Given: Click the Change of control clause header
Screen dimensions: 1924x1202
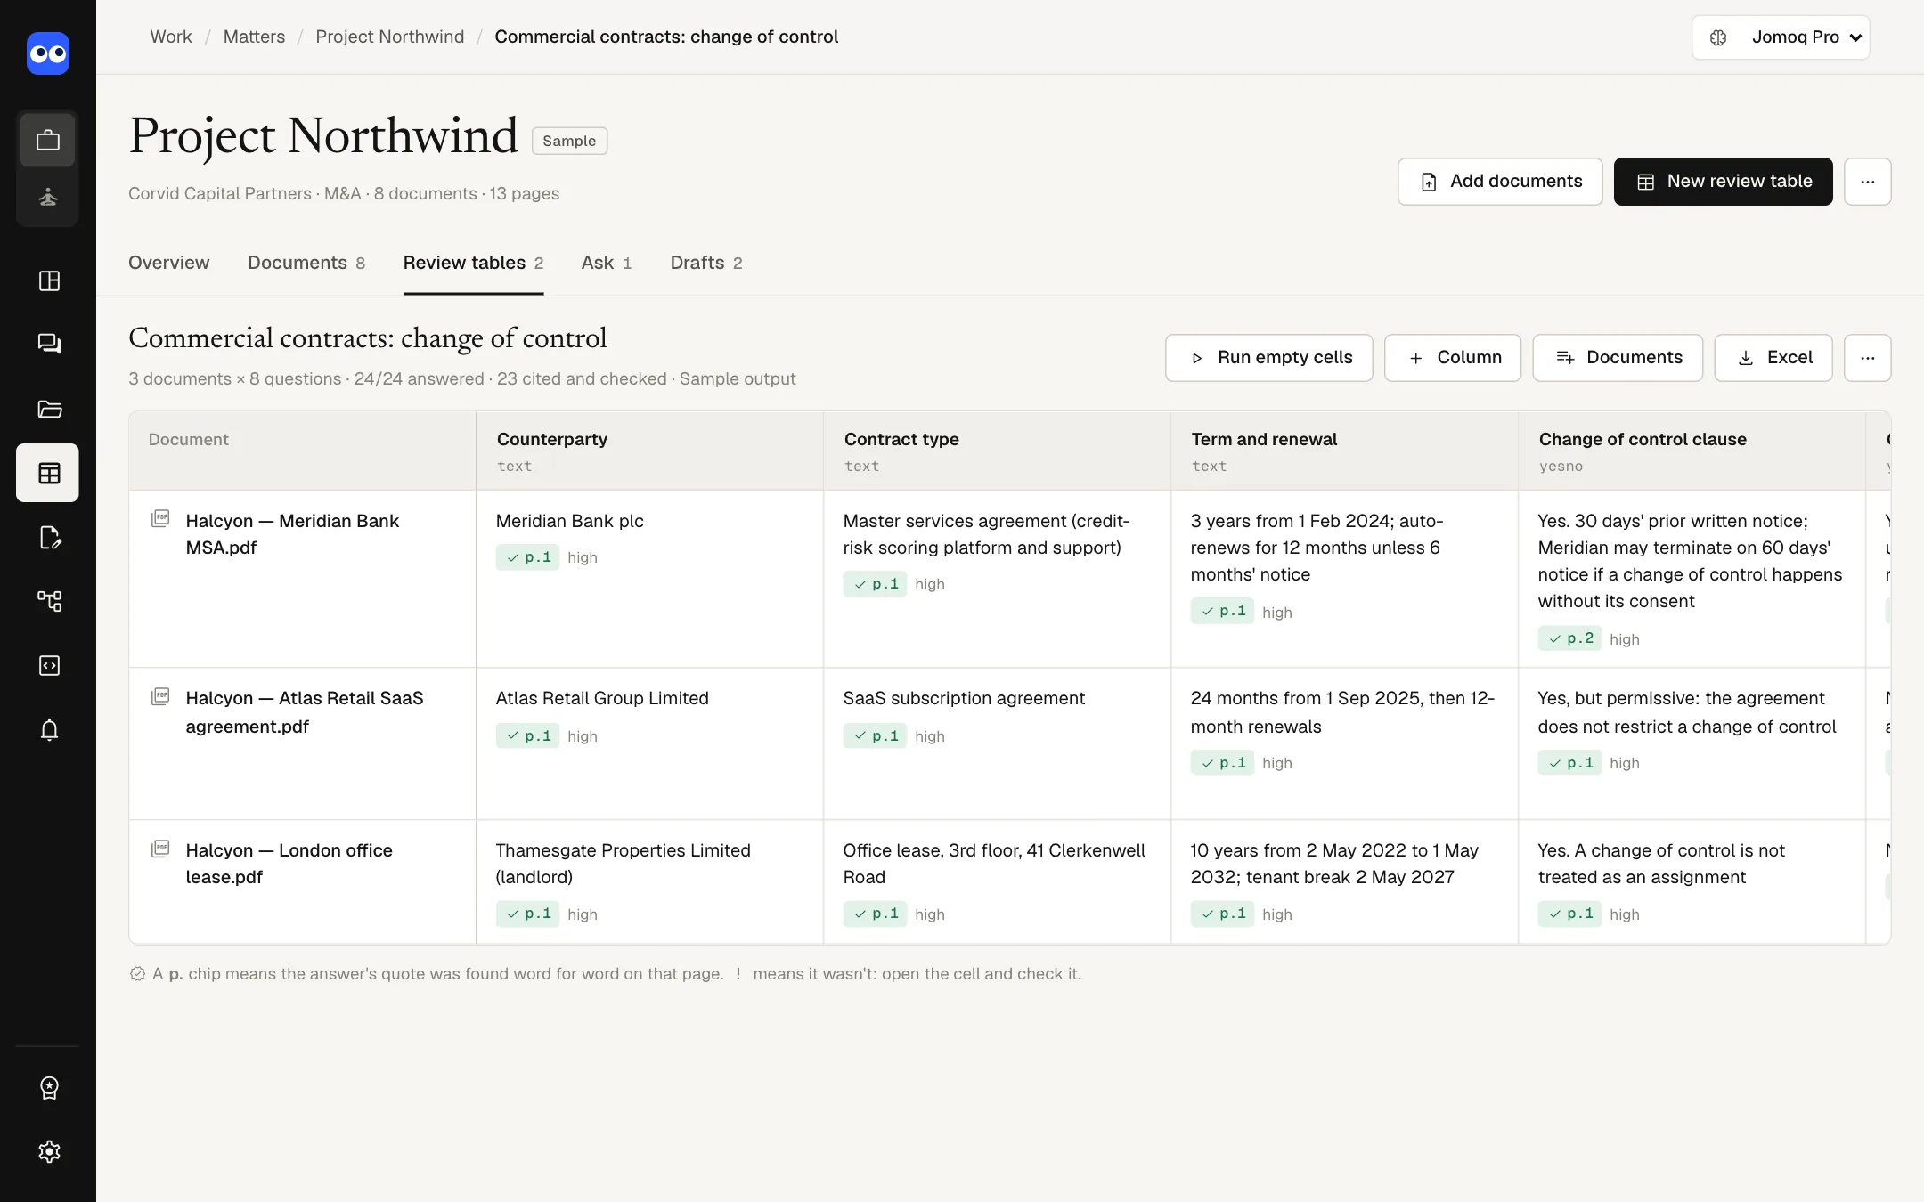Looking at the screenshot, I should (x=1692, y=451).
